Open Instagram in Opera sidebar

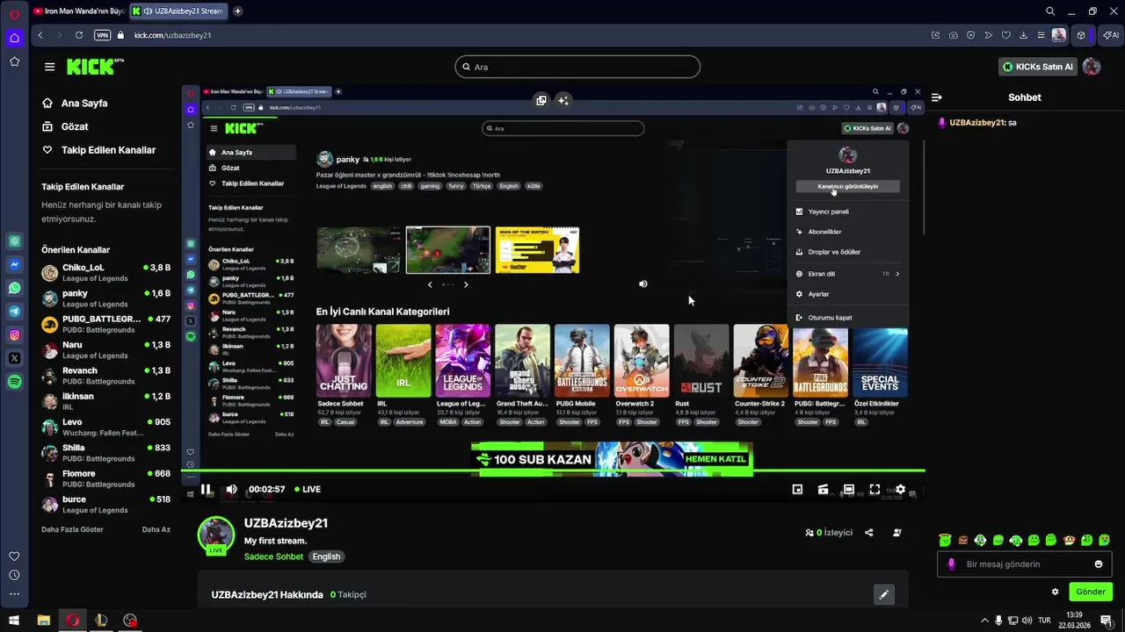(14, 334)
